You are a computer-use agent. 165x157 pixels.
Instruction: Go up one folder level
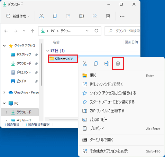click(32, 31)
